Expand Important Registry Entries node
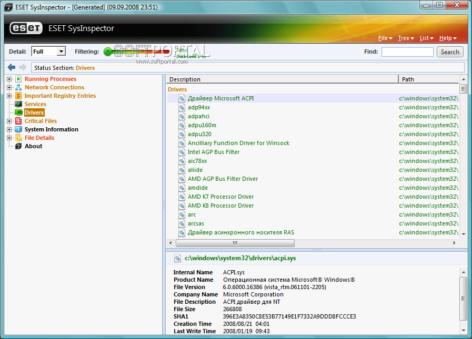This screenshot has width=472, height=339. (9, 96)
